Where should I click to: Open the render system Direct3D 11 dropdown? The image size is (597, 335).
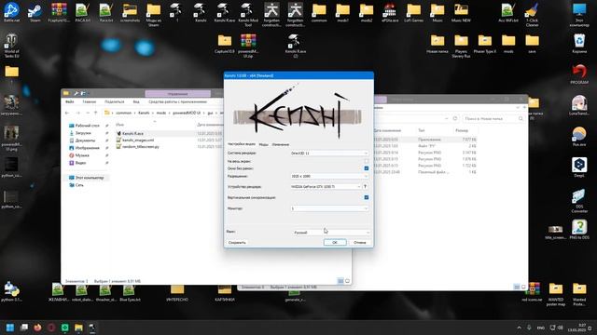coord(329,153)
